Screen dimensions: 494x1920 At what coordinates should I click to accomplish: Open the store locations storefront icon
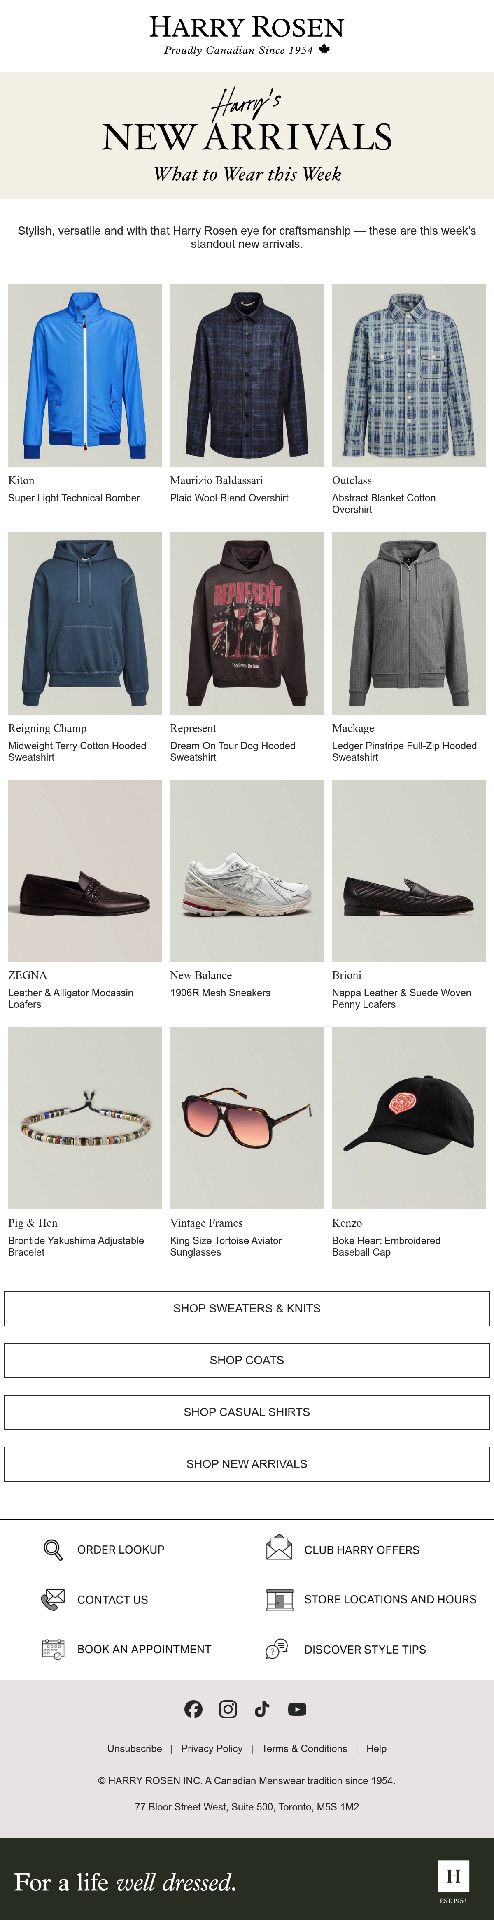(x=279, y=1599)
